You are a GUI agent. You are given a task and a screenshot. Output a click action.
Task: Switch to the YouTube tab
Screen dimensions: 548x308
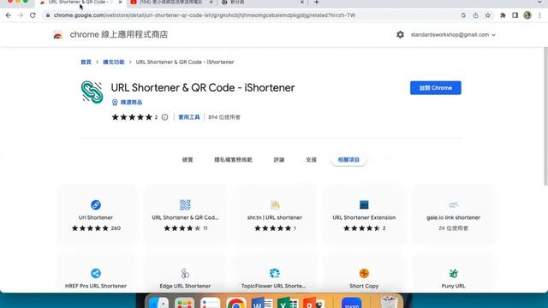pos(171,3)
